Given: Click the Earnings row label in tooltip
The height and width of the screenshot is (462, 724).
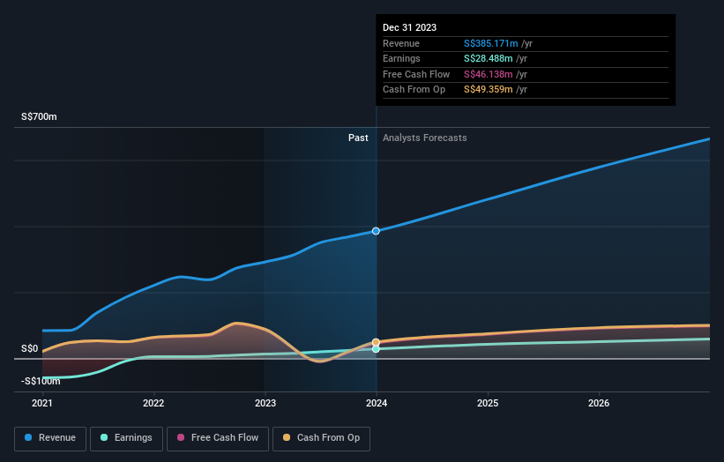Looking at the screenshot, I should coord(402,58).
